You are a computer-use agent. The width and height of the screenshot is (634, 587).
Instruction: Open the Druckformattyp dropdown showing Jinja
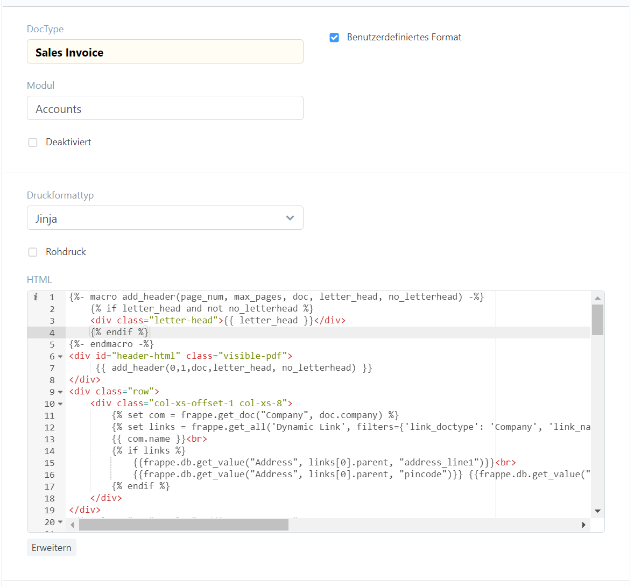click(165, 218)
